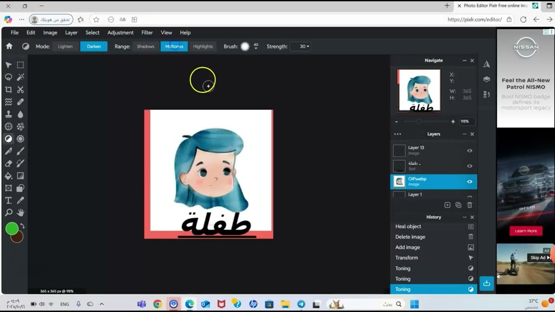
Task: Click Skip Ad on video
Action: [540, 257]
